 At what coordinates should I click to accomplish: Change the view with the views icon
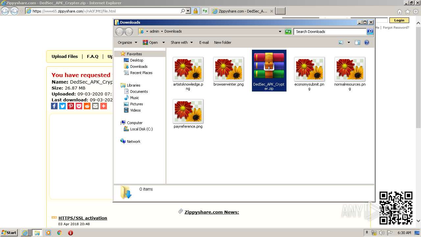pos(341,42)
